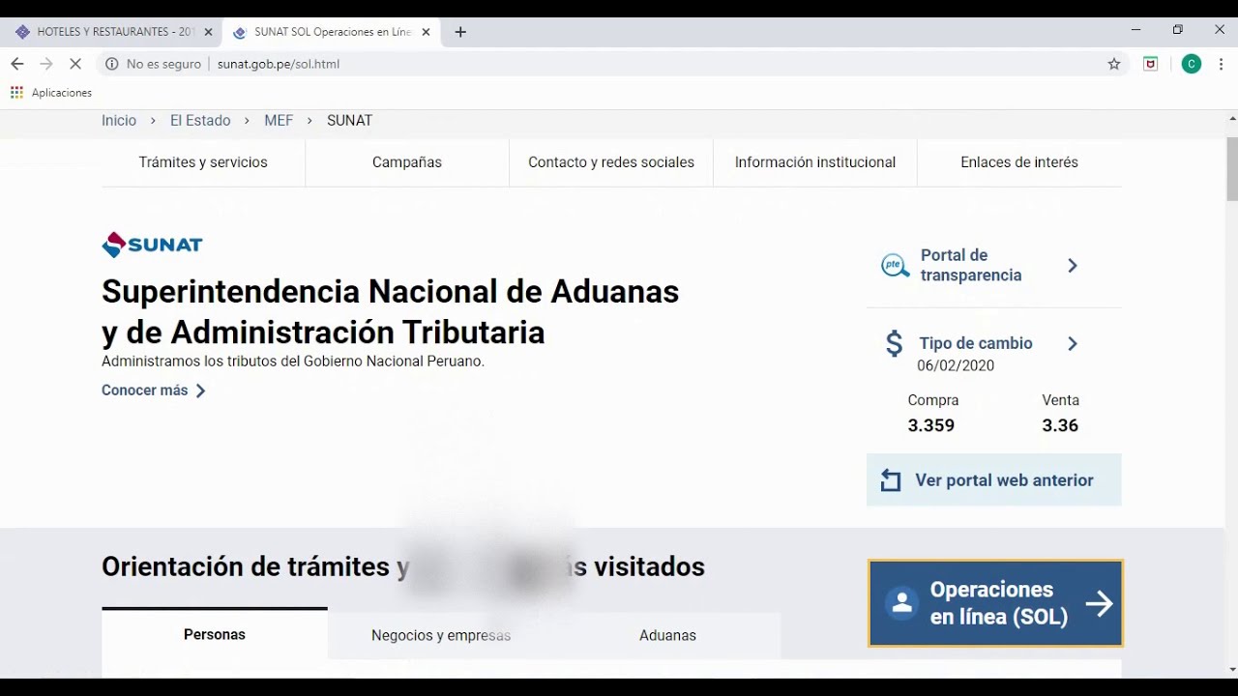Open the red browser extension icon
The width and height of the screenshot is (1238, 696).
click(x=1151, y=64)
